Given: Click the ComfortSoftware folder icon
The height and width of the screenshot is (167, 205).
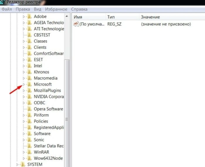Looking at the screenshot, I should tap(30, 53).
